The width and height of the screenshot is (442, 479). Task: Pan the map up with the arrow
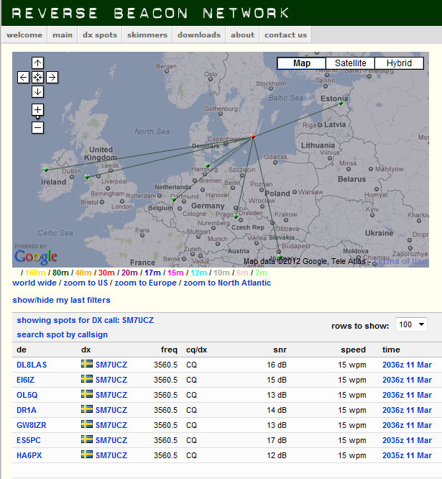click(x=38, y=63)
